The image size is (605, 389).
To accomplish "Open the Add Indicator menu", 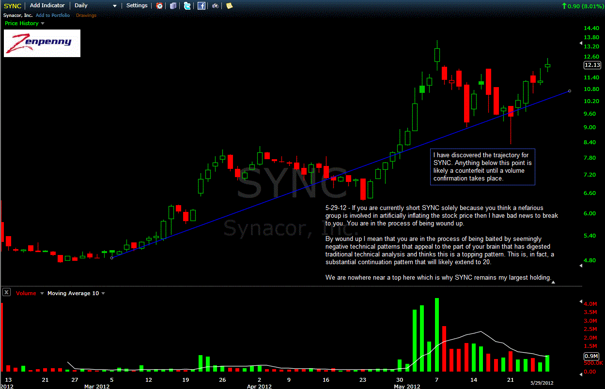I will (x=47, y=5).
